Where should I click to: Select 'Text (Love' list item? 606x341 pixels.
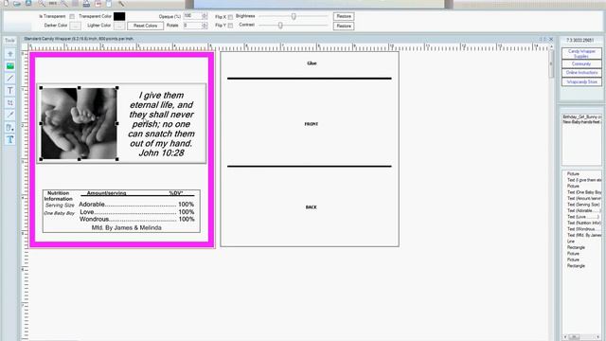coord(583,217)
